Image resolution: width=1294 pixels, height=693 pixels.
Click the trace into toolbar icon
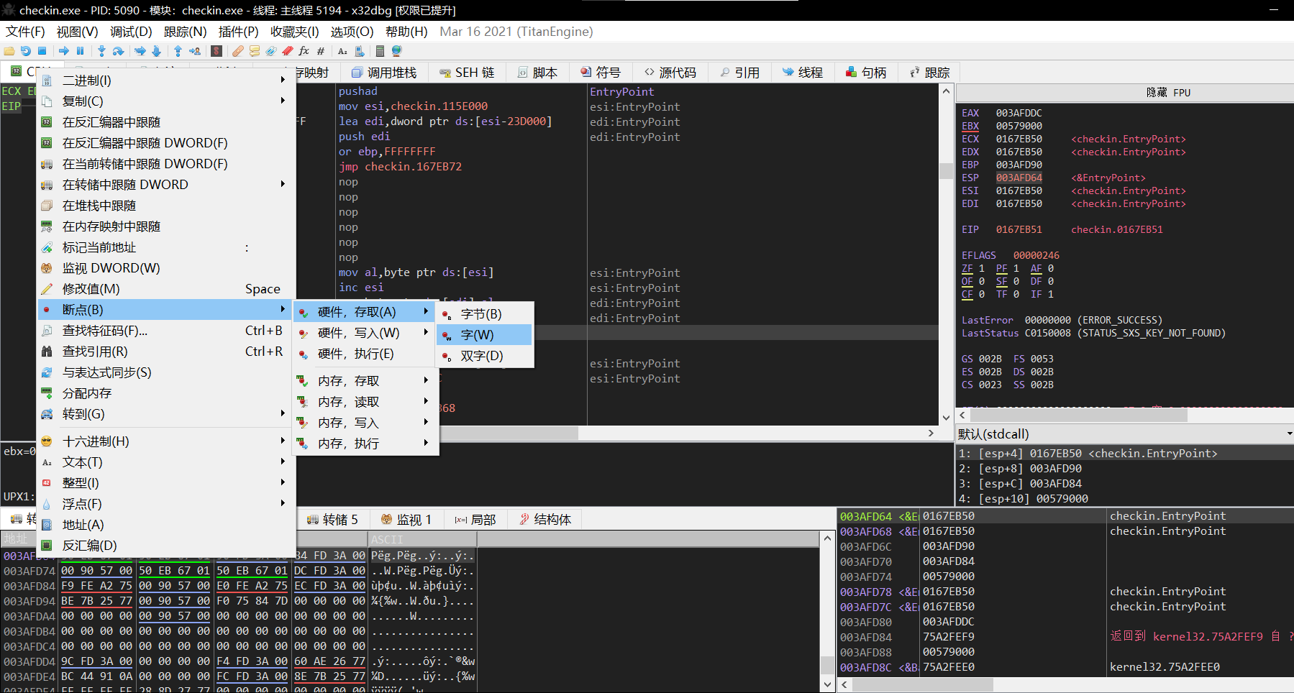tap(140, 51)
